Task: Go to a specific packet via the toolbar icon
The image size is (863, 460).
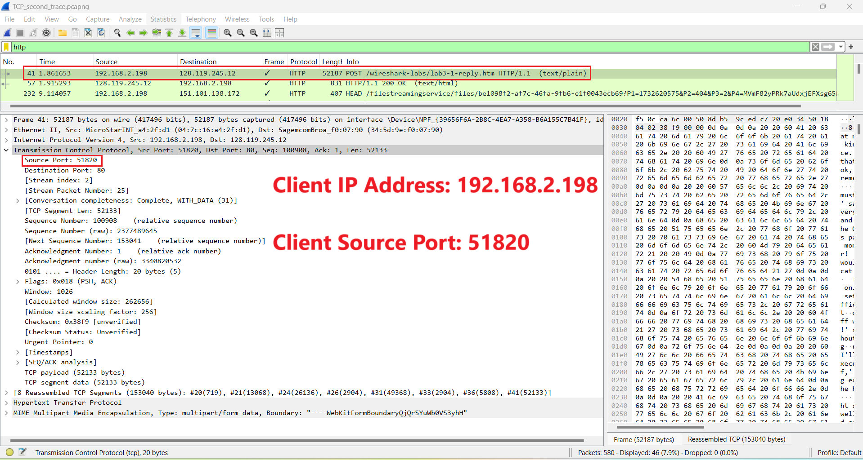Action: click(157, 33)
